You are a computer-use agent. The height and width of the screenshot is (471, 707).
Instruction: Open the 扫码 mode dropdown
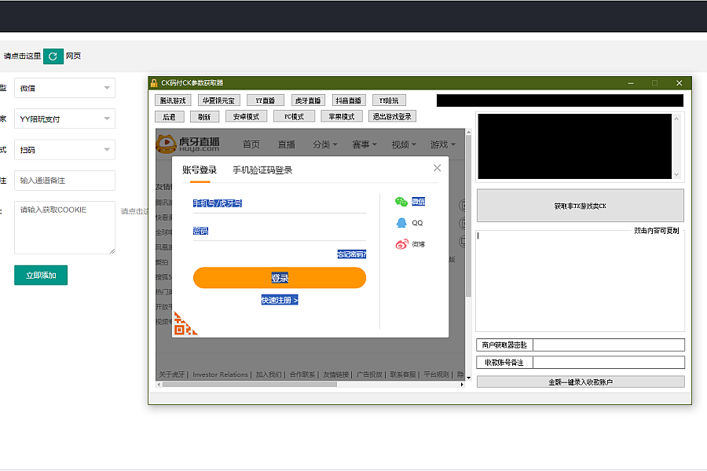(x=65, y=150)
